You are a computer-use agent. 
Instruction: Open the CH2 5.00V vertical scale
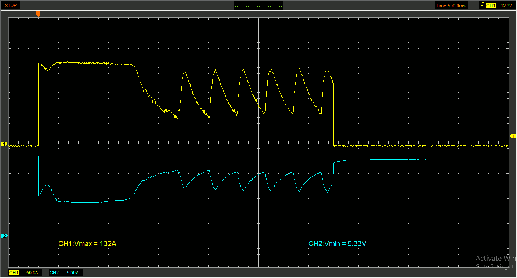72,273
